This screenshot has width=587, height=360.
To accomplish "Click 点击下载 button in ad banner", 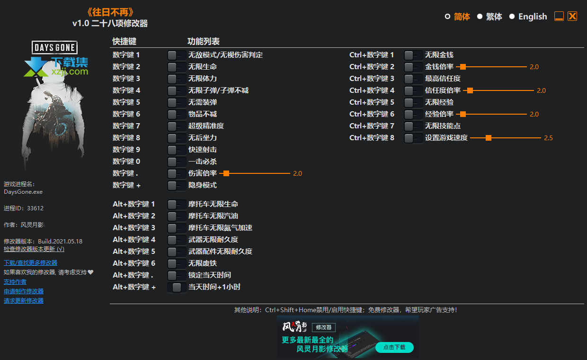I will pyautogui.click(x=394, y=347).
